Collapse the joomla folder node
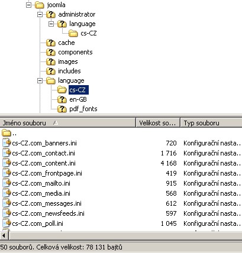This screenshot has height=253, width=242. 28,5
